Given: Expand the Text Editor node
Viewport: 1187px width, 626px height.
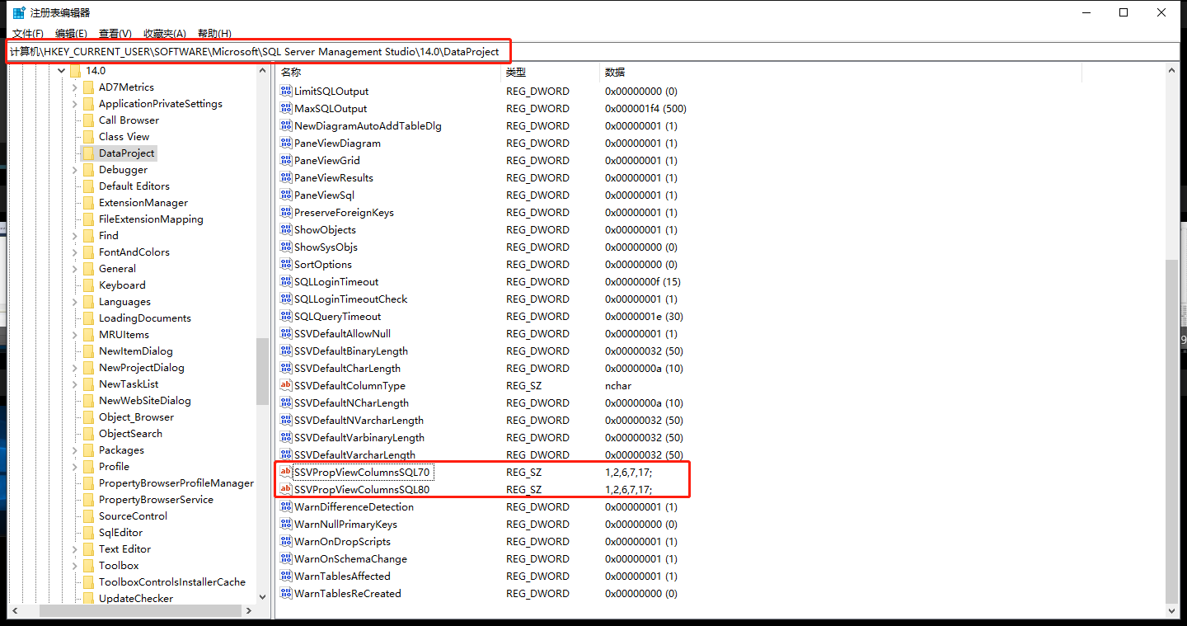Looking at the screenshot, I should coord(75,549).
